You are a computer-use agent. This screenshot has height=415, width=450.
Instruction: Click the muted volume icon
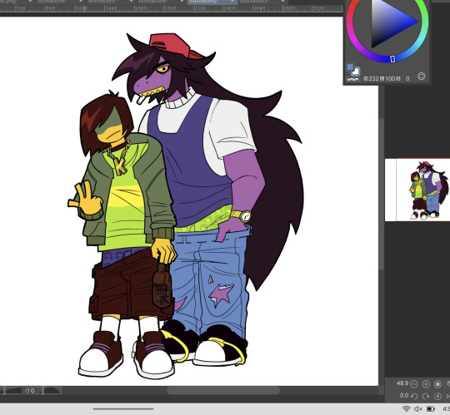pyautogui.click(x=418, y=409)
